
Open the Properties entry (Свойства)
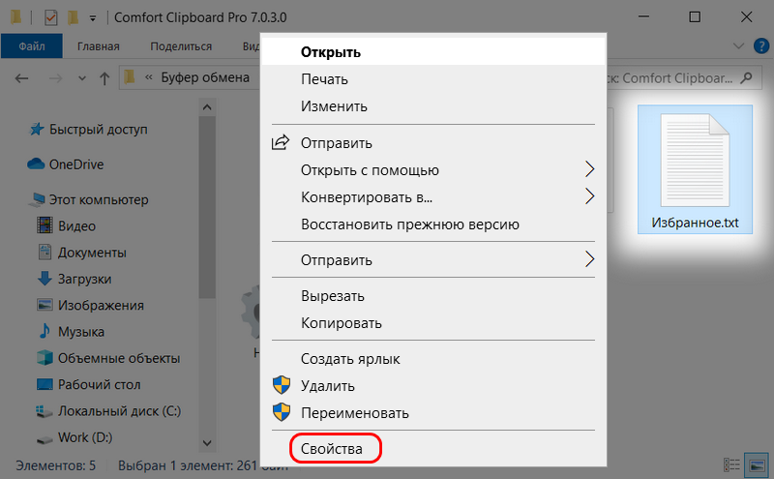point(331,448)
